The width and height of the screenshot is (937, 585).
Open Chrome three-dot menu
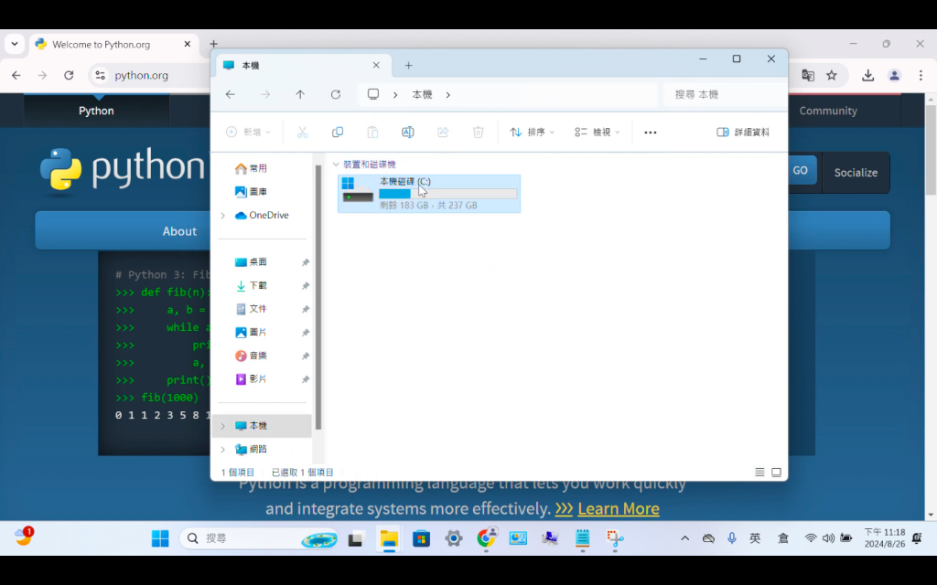(x=921, y=75)
